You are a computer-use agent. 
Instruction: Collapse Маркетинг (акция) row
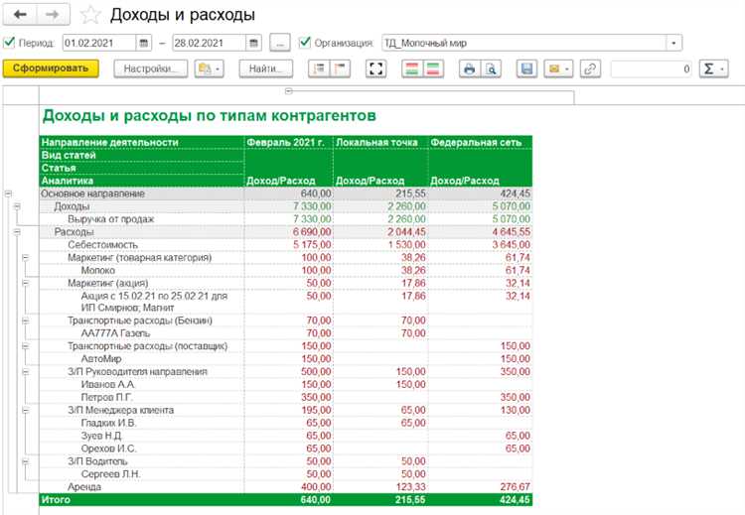[26, 283]
